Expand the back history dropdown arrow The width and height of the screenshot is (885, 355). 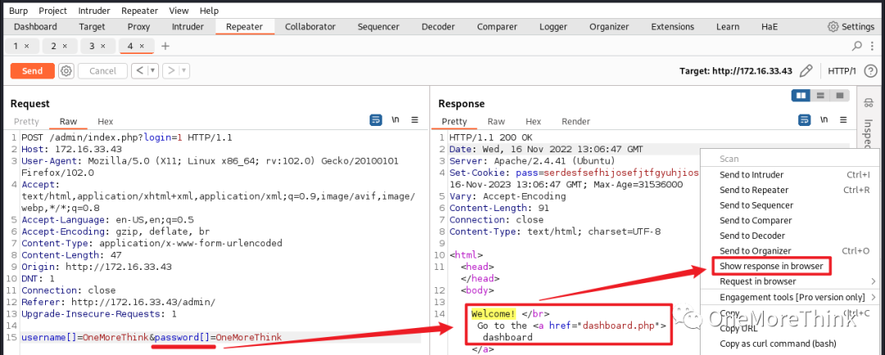click(x=153, y=71)
